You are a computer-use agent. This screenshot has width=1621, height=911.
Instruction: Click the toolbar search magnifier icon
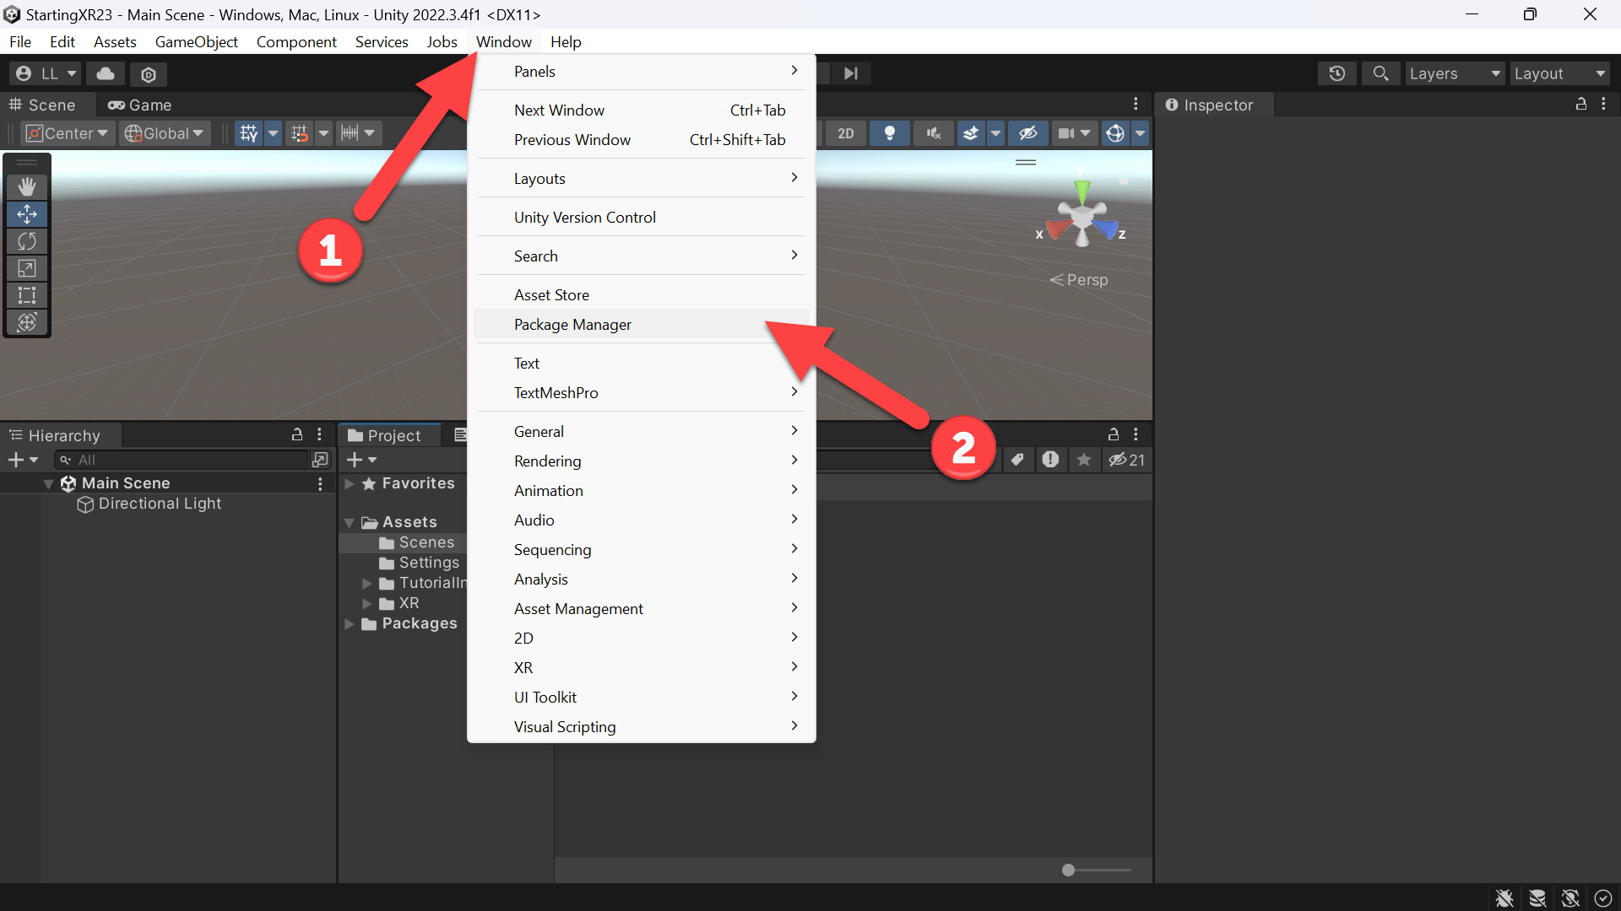pos(1381,74)
